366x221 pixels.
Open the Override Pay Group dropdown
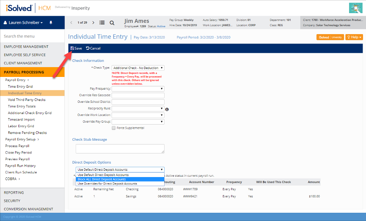click(138, 122)
